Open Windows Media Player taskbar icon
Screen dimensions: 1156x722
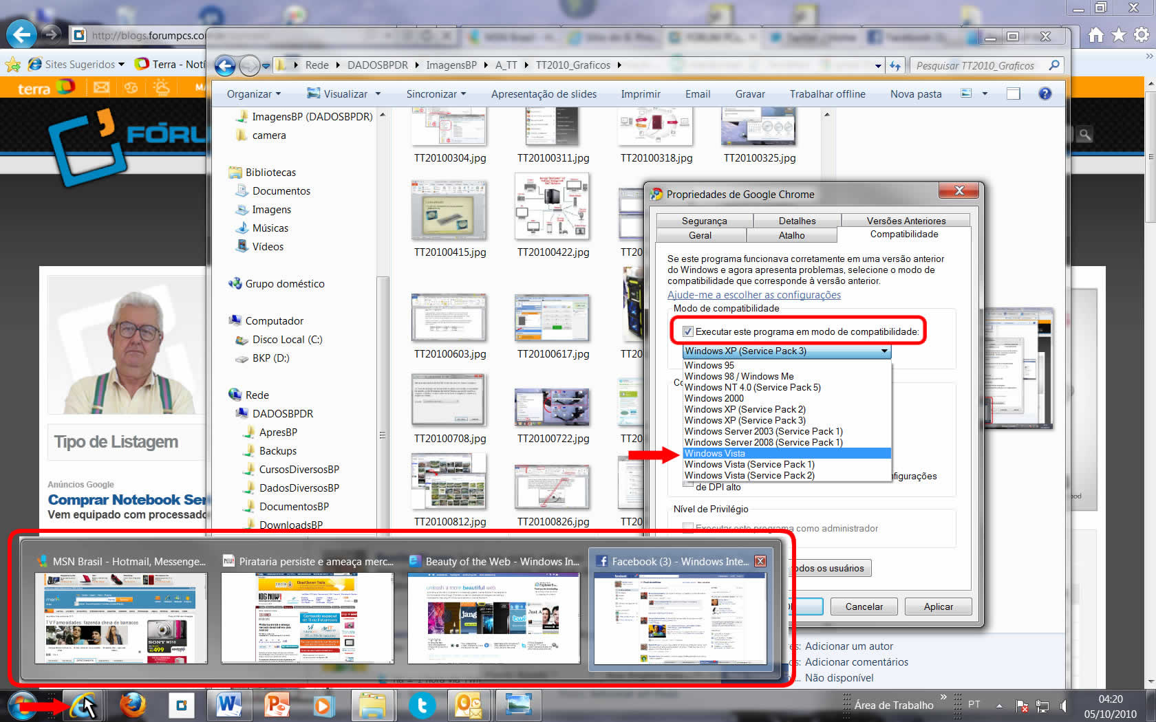[323, 705]
